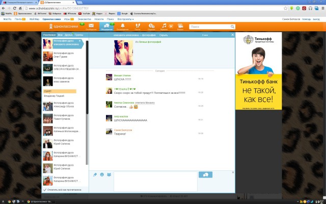
Task: Expand the Все проекты dropdown
Action: point(126,19)
